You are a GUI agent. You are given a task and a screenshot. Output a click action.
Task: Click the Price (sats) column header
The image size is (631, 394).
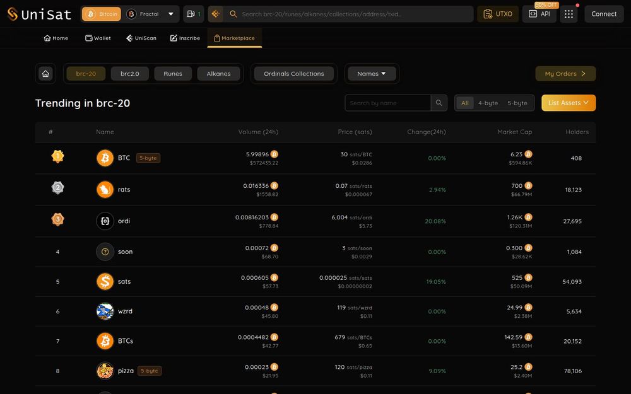(355, 132)
